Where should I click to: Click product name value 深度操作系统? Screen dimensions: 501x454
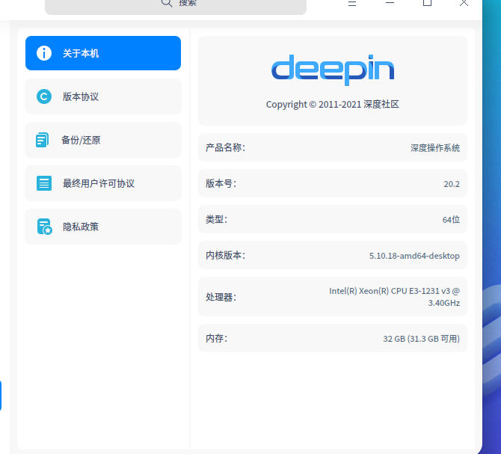click(435, 148)
